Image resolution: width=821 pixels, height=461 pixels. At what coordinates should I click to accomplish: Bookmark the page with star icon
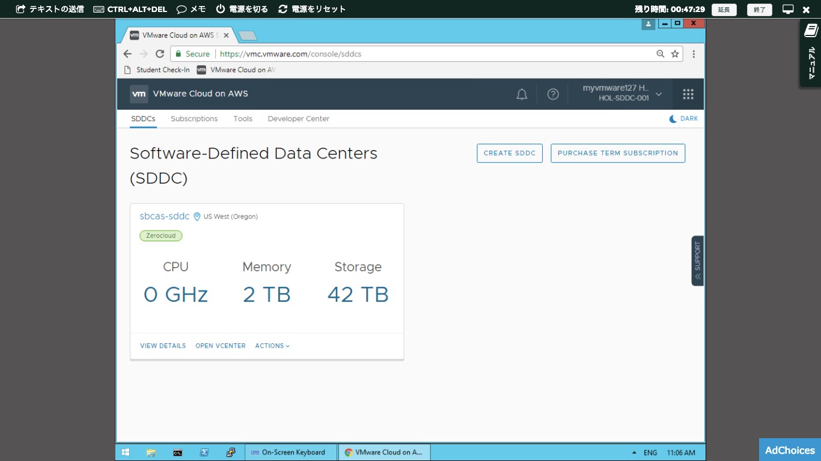(x=675, y=54)
